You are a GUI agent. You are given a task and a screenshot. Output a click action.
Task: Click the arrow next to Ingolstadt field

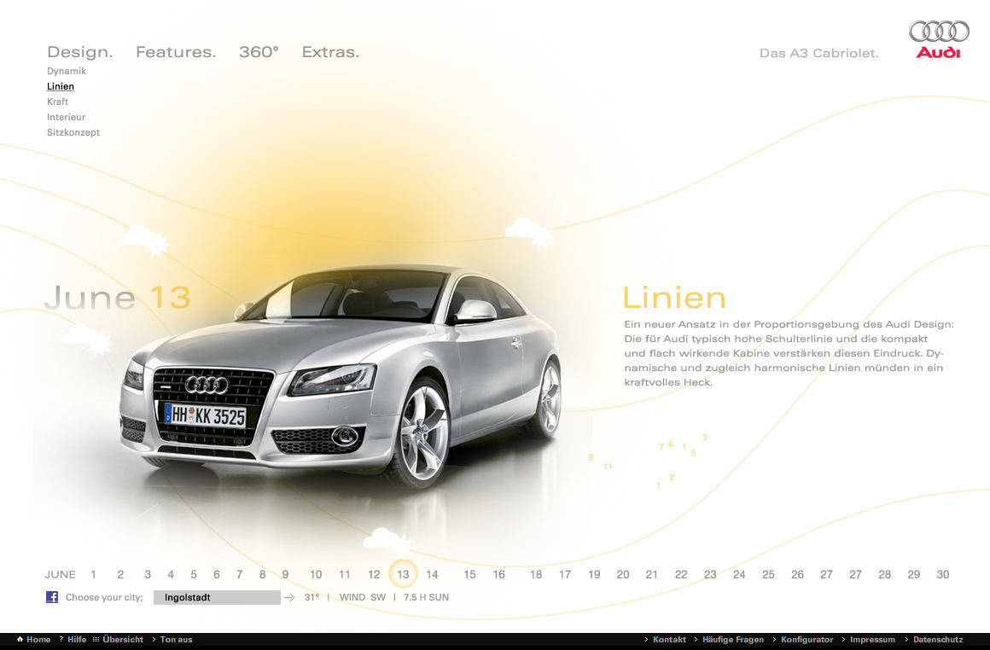coord(288,597)
